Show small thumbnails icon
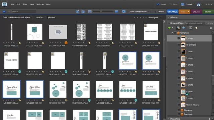 click(90, 12)
